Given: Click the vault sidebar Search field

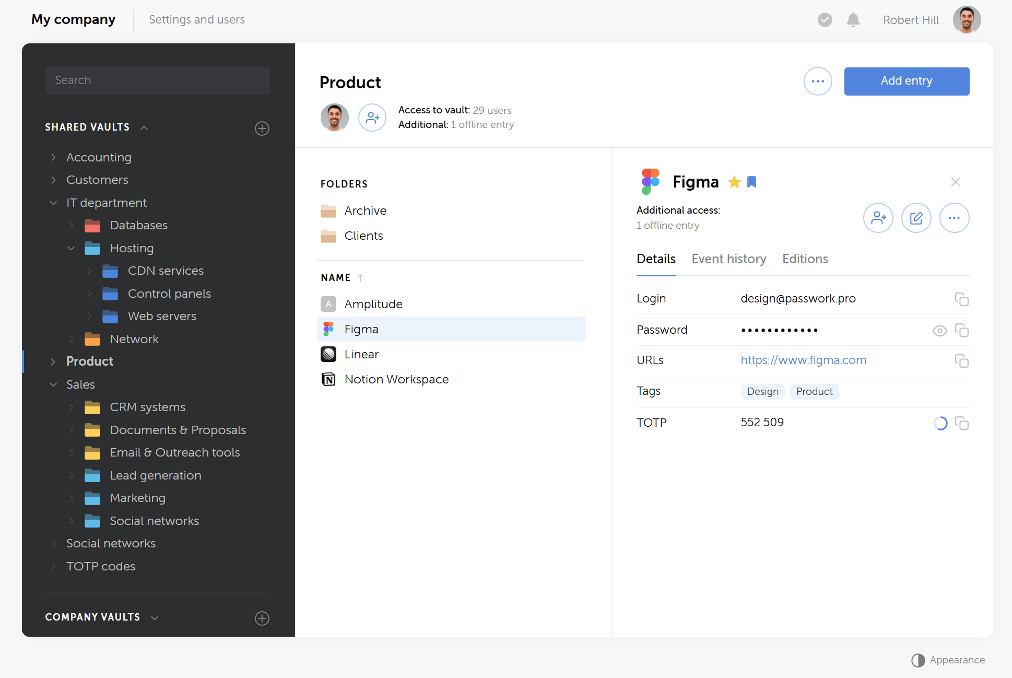Looking at the screenshot, I should (157, 80).
